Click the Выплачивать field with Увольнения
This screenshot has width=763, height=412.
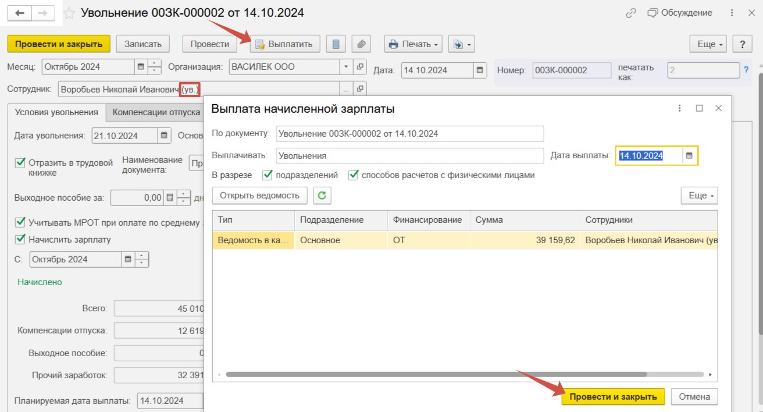pyautogui.click(x=409, y=156)
